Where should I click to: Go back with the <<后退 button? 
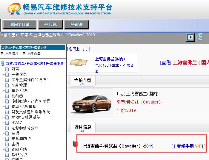click(50, 25)
